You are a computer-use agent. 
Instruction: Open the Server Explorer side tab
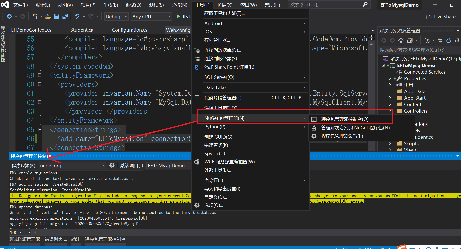[x=3, y=44]
